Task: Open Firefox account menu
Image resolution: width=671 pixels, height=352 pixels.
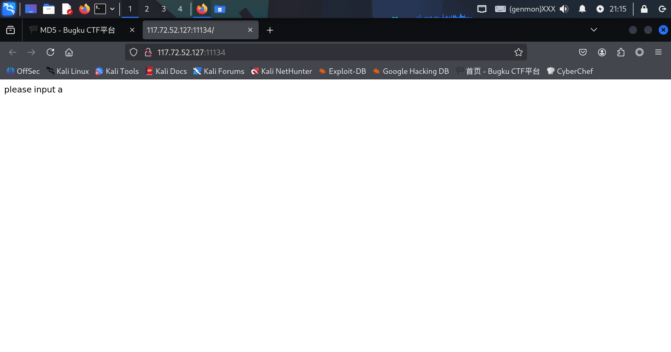Action: tap(602, 52)
